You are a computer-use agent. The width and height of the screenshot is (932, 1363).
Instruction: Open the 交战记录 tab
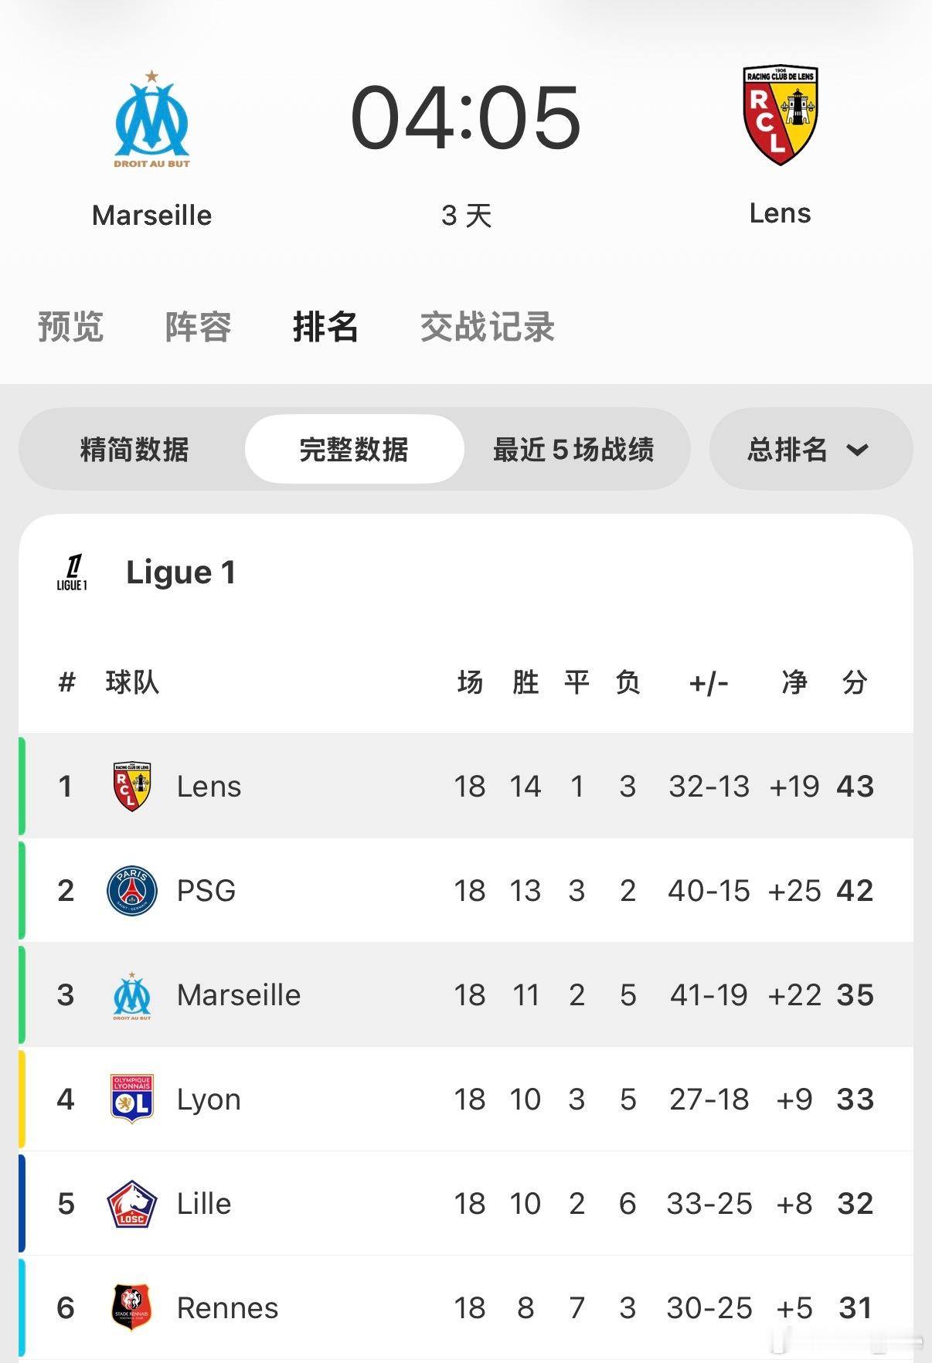point(487,327)
